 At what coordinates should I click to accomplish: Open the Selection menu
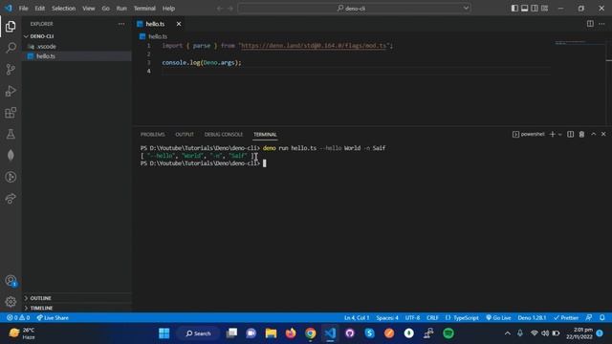[64, 9]
